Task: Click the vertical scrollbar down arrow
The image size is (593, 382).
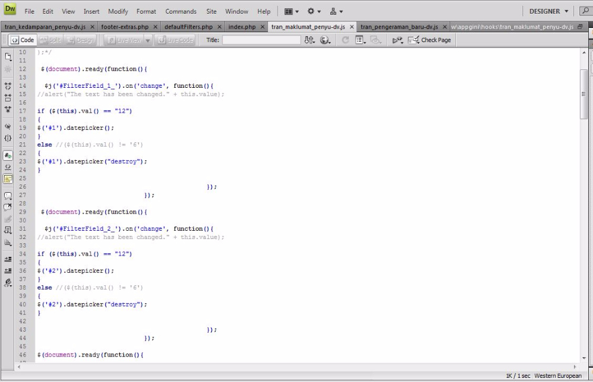Action: 584,358
